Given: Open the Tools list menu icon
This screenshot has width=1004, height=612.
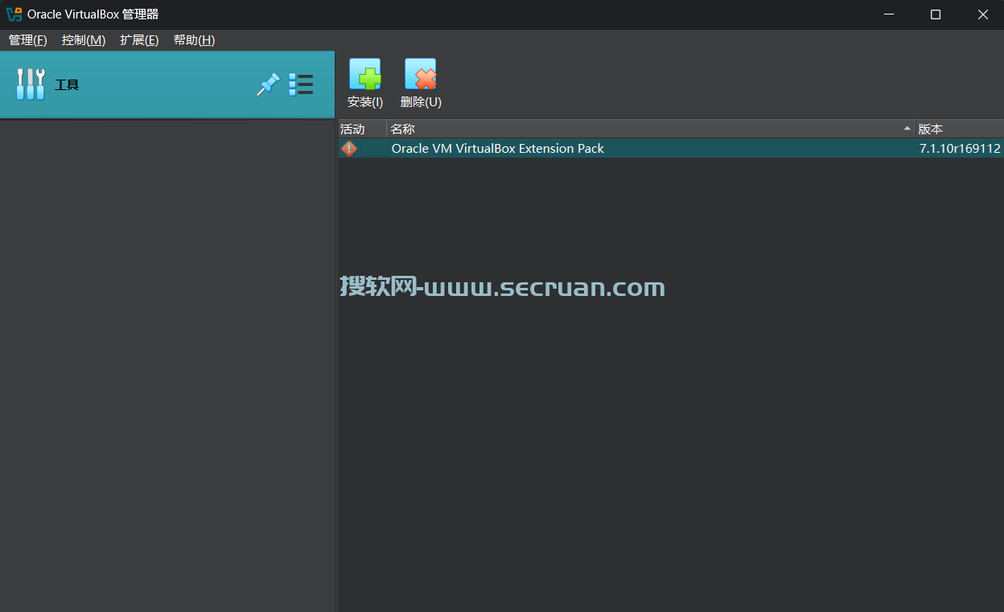Looking at the screenshot, I should [301, 84].
